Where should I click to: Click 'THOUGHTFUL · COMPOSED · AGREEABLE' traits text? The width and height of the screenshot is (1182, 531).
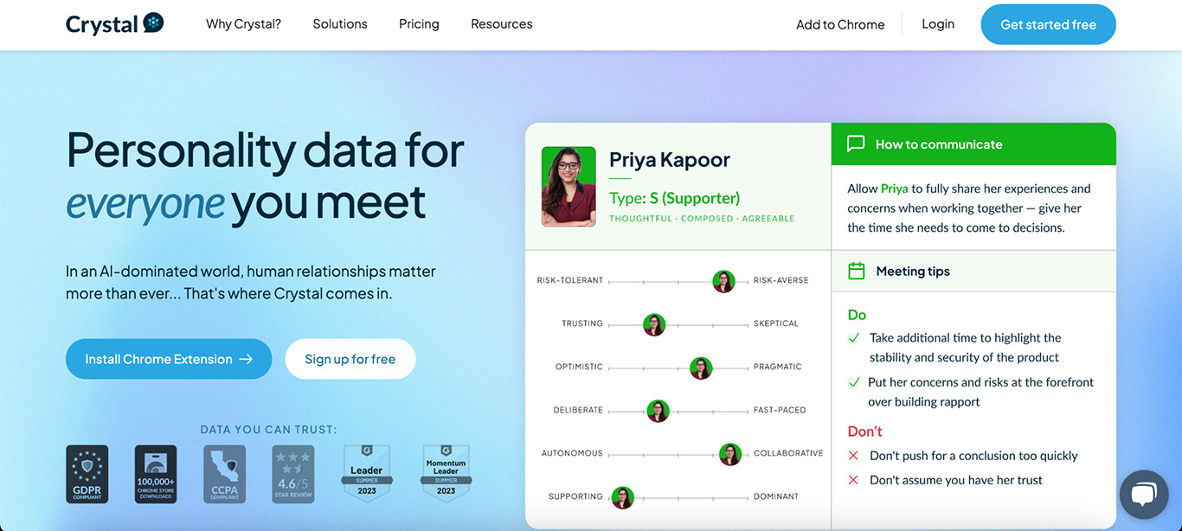point(702,219)
